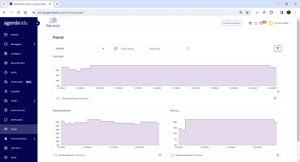Click the Ajuda question mark icon
Image resolution: width=300 pixels, height=162 pixels.
[x=6, y=157]
